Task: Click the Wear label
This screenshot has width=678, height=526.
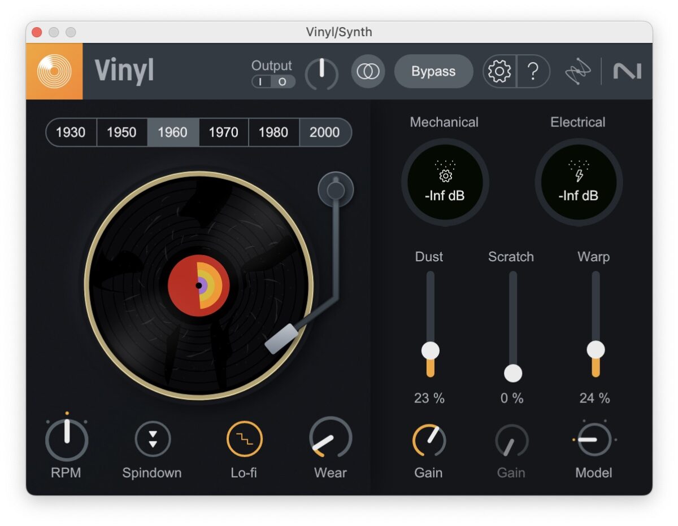Action: (x=331, y=473)
